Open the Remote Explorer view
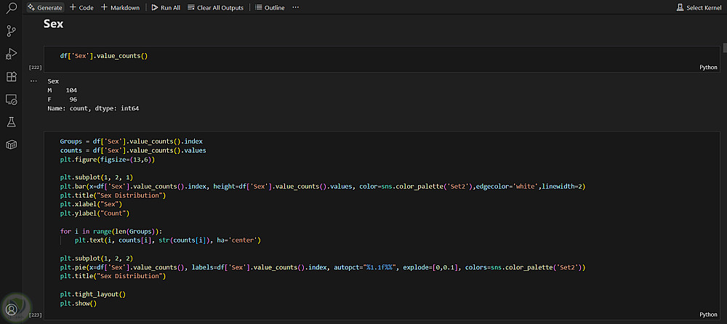 click(11, 99)
